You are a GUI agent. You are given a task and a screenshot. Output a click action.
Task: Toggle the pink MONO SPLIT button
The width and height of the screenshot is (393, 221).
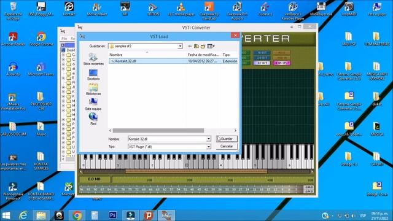coord(282,63)
